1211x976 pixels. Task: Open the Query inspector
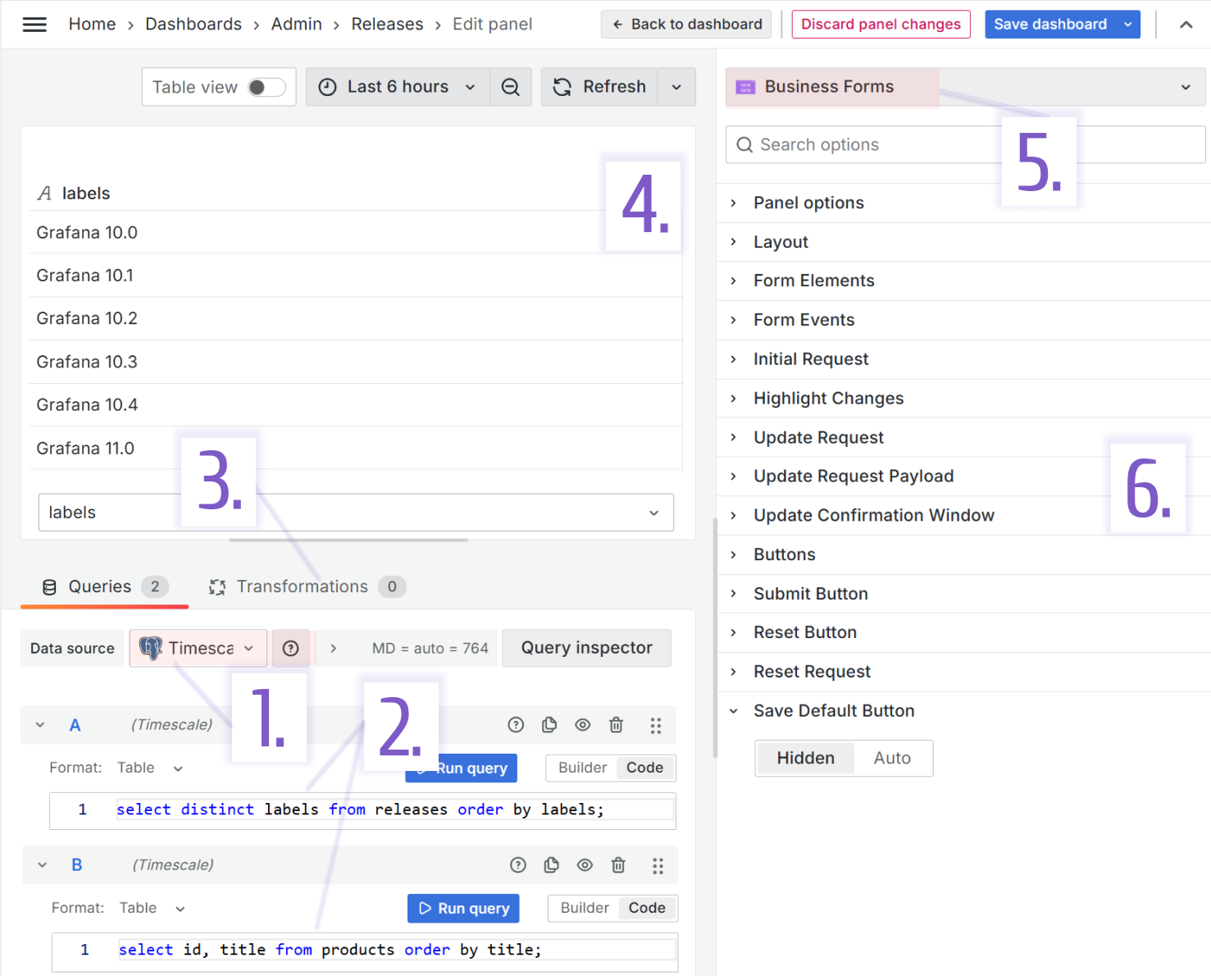click(586, 649)
